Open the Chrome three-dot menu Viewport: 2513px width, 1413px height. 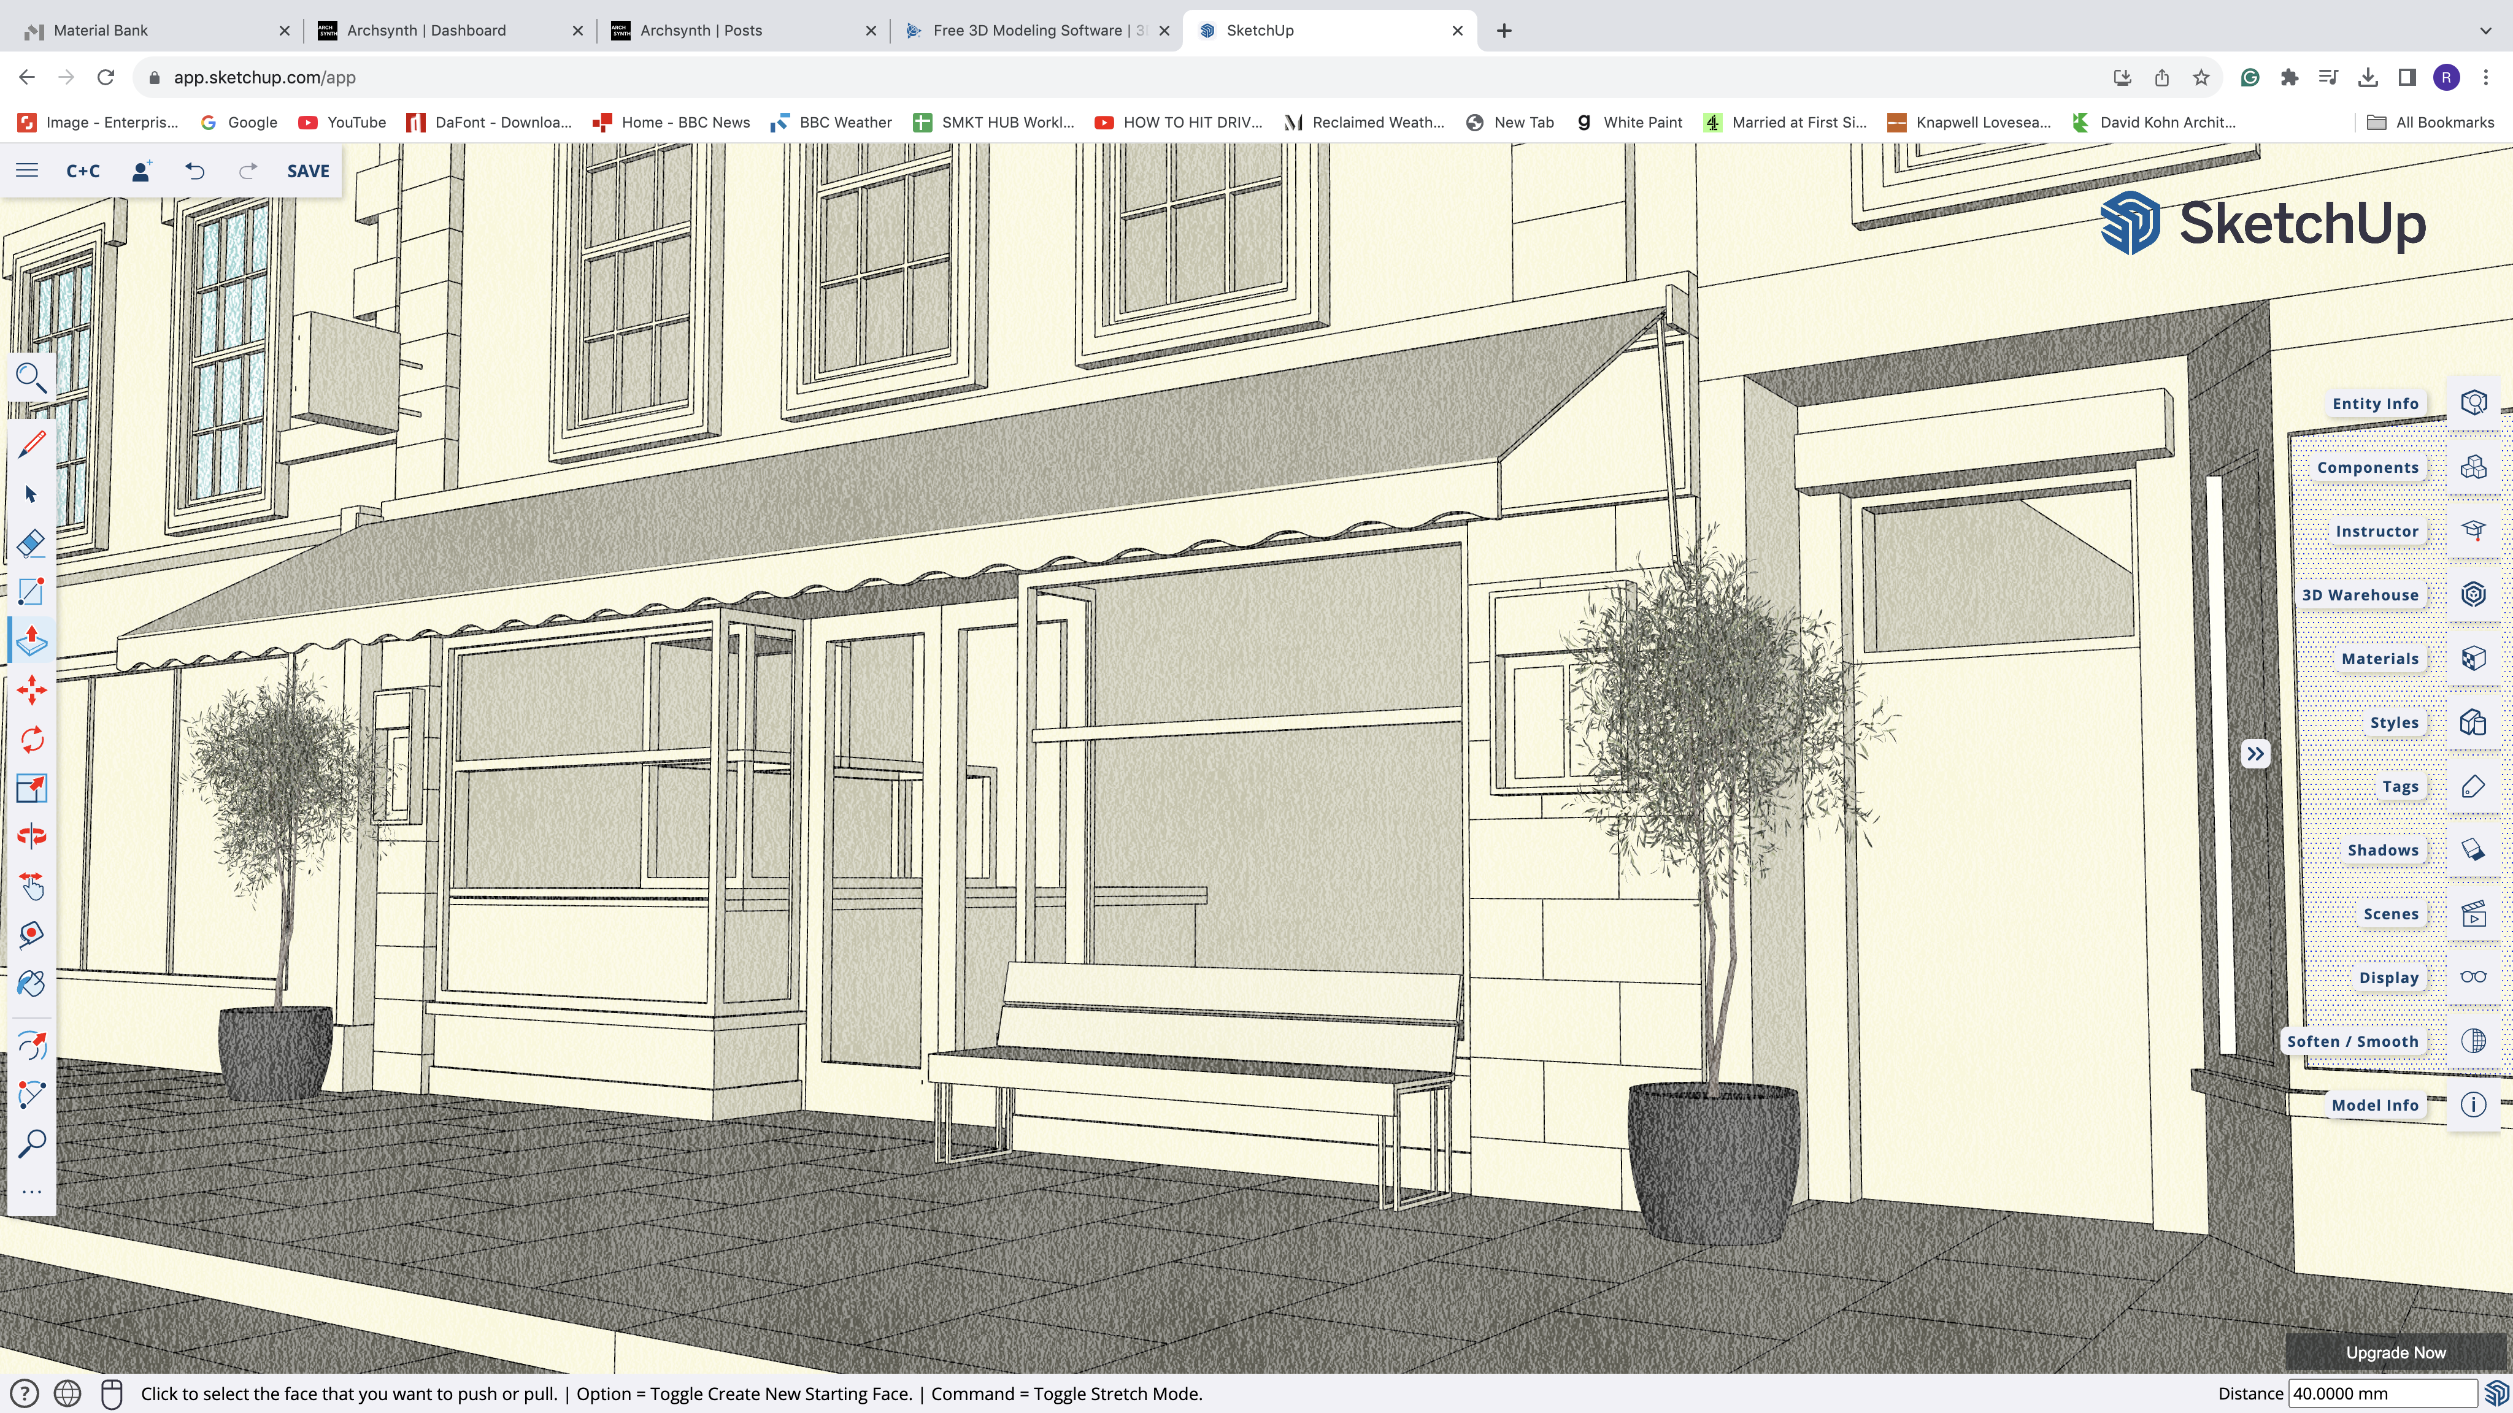[x=2485, y=77]
